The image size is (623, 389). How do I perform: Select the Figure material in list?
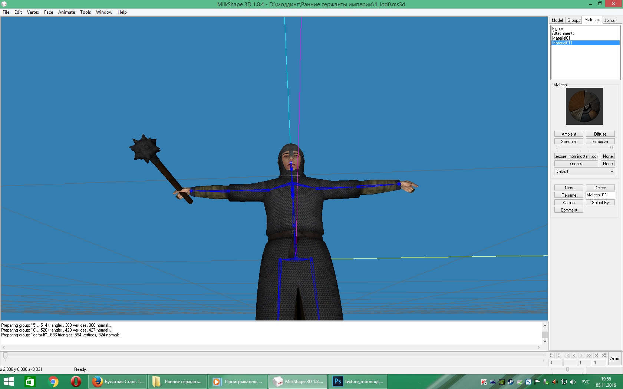pyautogui.click(x=585, y=29)
